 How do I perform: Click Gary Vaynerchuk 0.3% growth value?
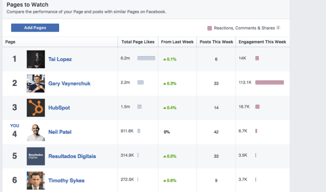pyautogui.click(x=170, y=84)
